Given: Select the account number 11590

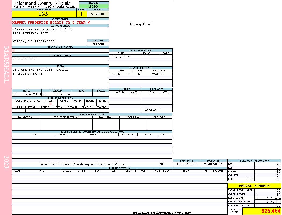Looking at the screenshot, I should [98, 44].
